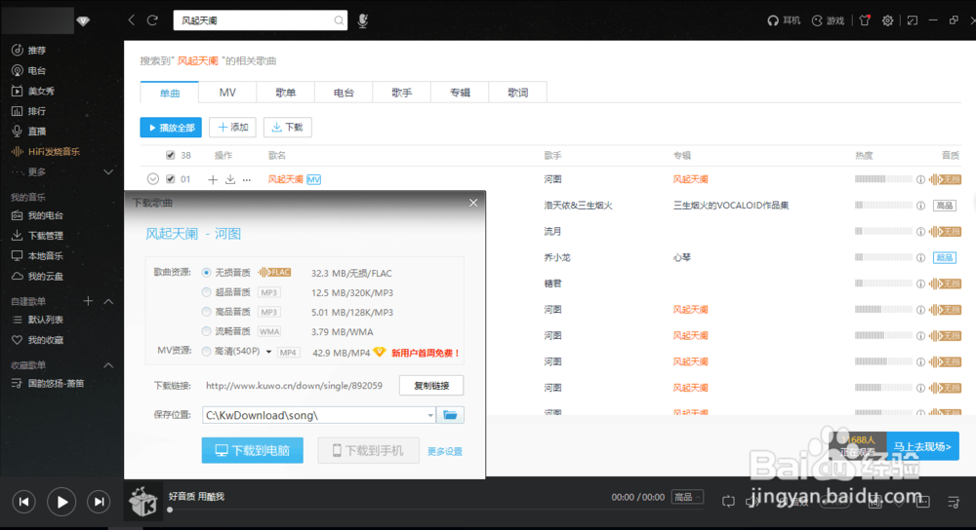Open the 高品 quality dropdown in player
This screenshot has width=976, height=530.
tap(687, 497)
